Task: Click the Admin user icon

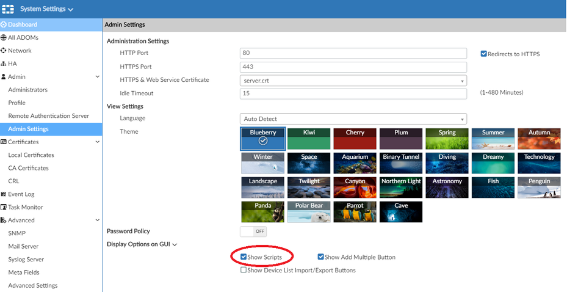Action: point(4,77)
